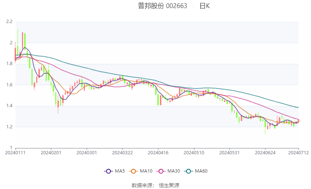Toggle the MA10 legend series
This screenshot has width=311, height=189.
point(140,171)
